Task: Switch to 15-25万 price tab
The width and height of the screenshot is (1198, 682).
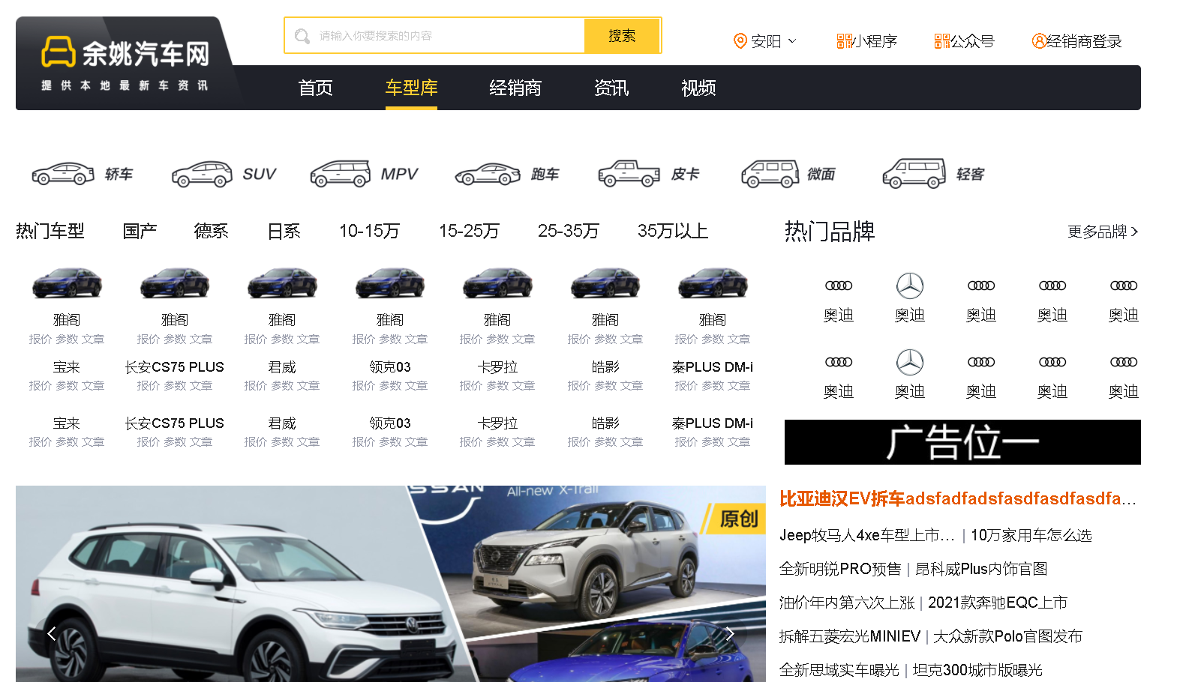Action: (x=469, y=231)
